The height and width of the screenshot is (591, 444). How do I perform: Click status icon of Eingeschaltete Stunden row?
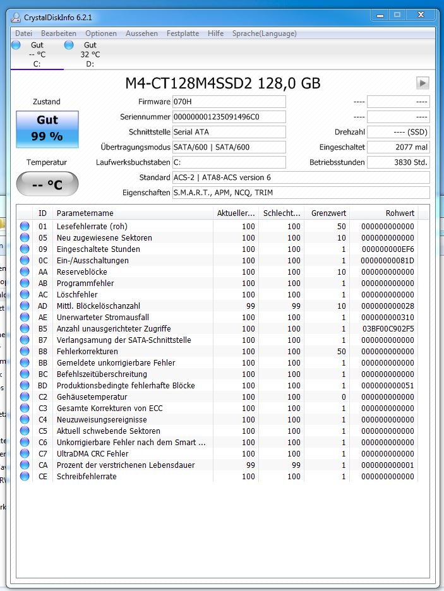(x=25, y=249)
